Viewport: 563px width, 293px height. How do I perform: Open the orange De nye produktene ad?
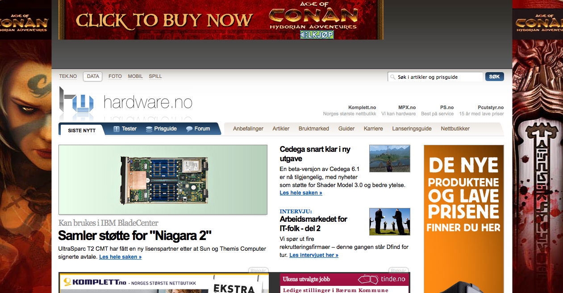point(464,219)
